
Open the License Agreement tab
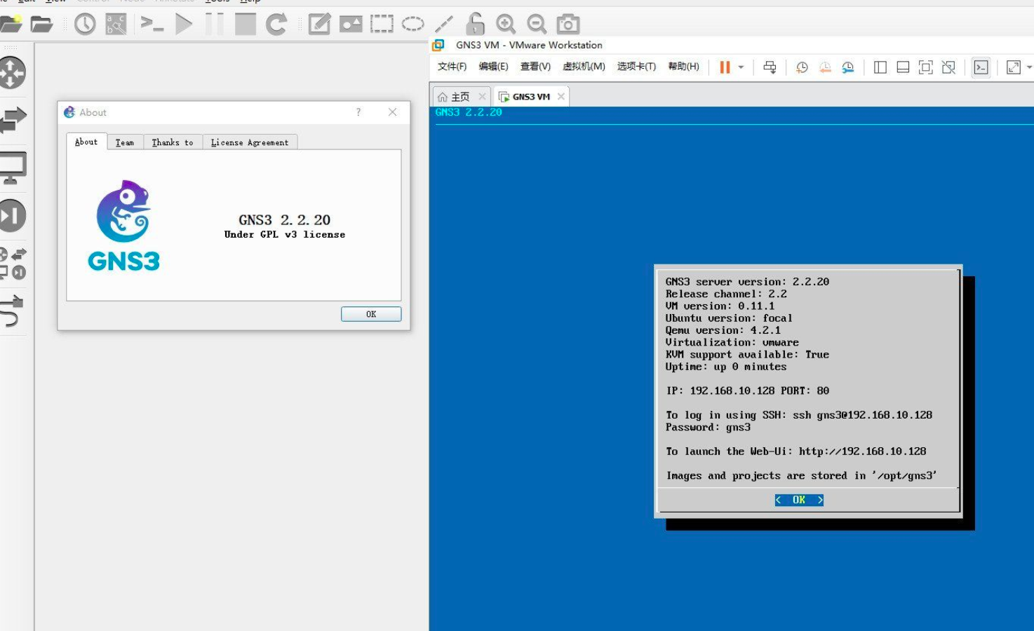[250, 142]
